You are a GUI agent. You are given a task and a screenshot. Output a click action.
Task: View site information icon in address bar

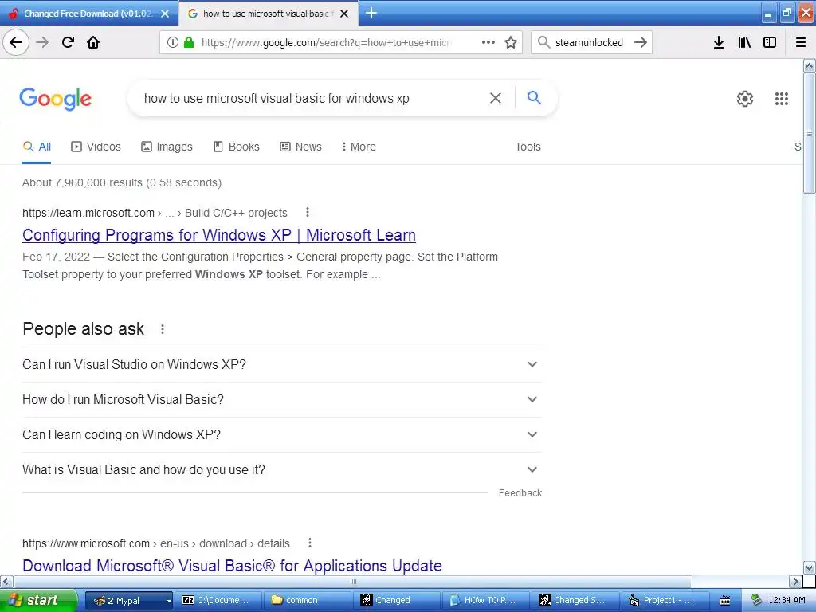173,42
